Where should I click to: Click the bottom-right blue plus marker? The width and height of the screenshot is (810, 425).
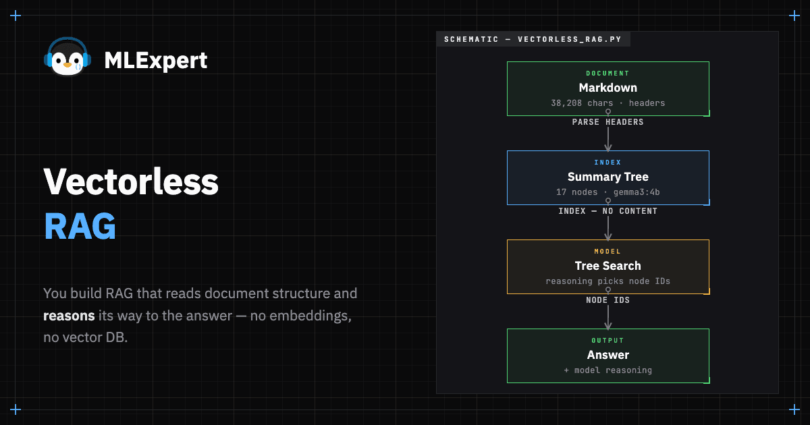[x=794, y=409]
